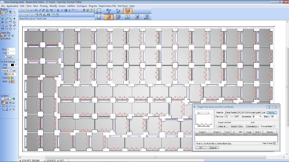Open the Tooling menu
Image resolution: width=289 pixels, height=162 pixels.
click(x=44, y=6)
